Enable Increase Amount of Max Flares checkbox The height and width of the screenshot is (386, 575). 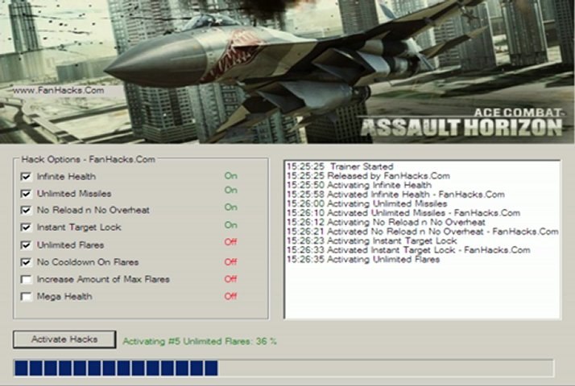[x=26, y=279]
